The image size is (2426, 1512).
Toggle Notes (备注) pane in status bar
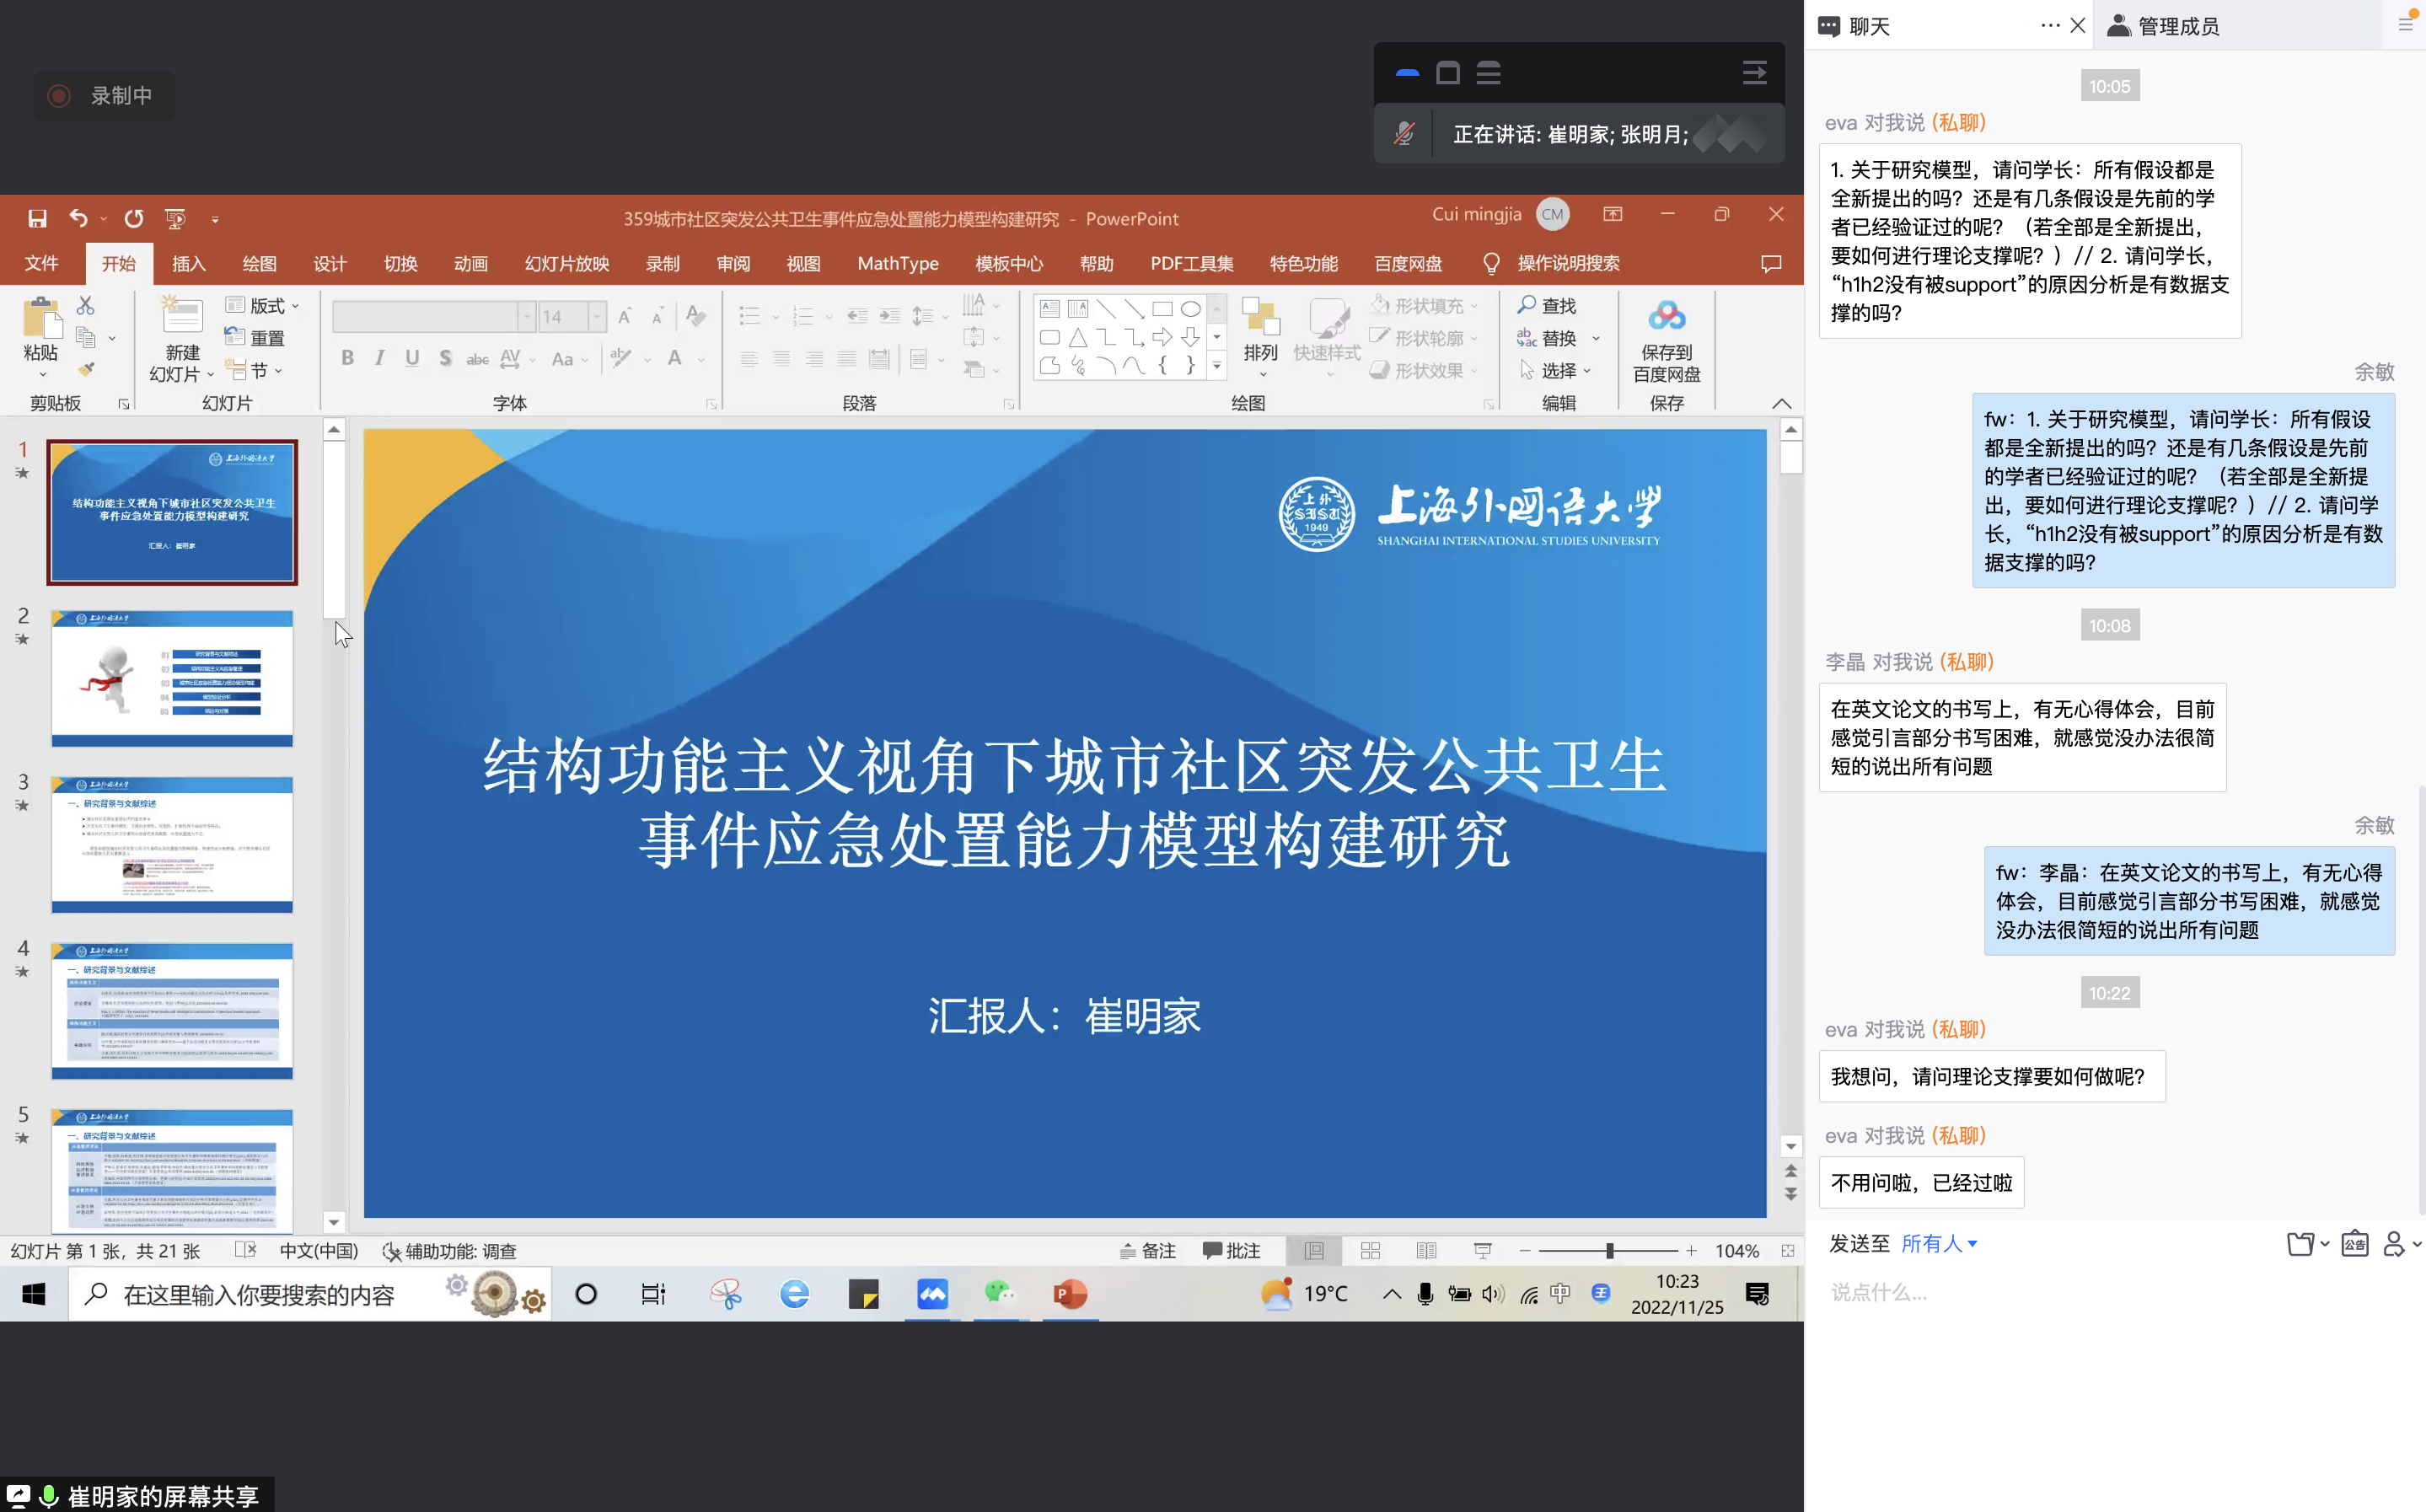click(x=1147, y=1251)
